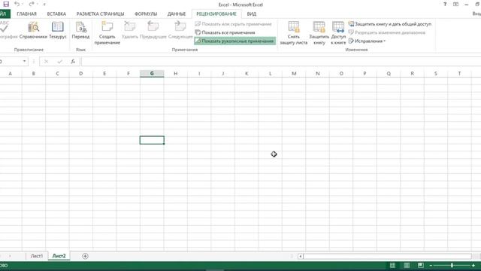The width and height of the screenshot is (481, 271).
Task: Save the workbook with the floppy icon
Action: point(6,4)
